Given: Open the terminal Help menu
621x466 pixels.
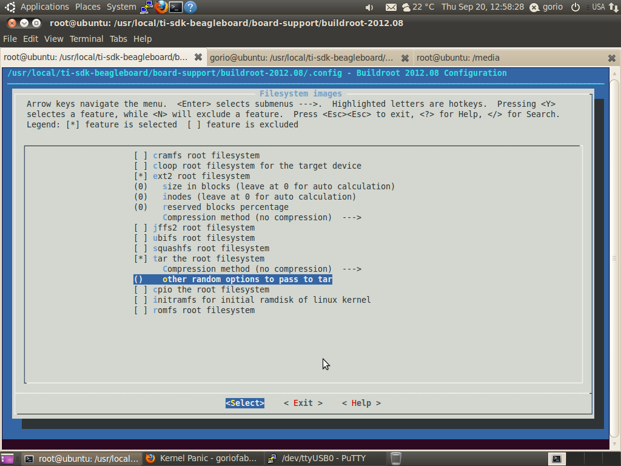Looking at the screenshot, I should tap(143, 39).
